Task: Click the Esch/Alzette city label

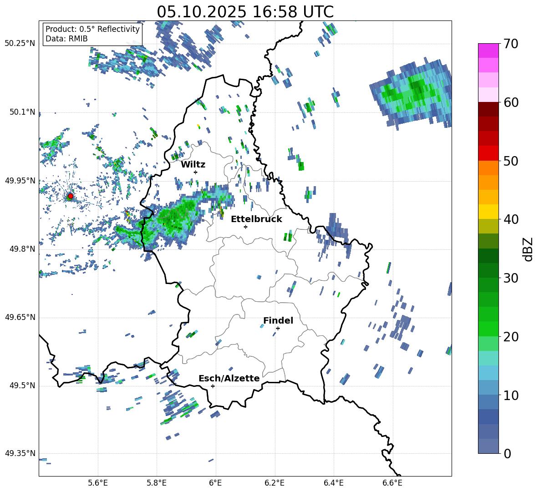Action: coord(229,378)
